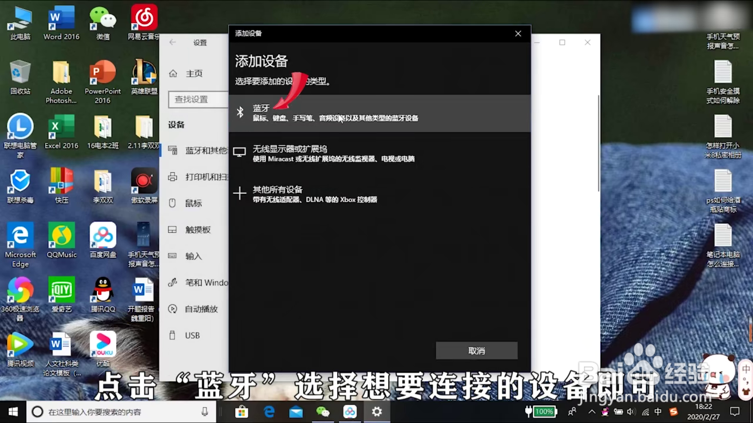
Task: Click the Start button
Action: [12, 412]
